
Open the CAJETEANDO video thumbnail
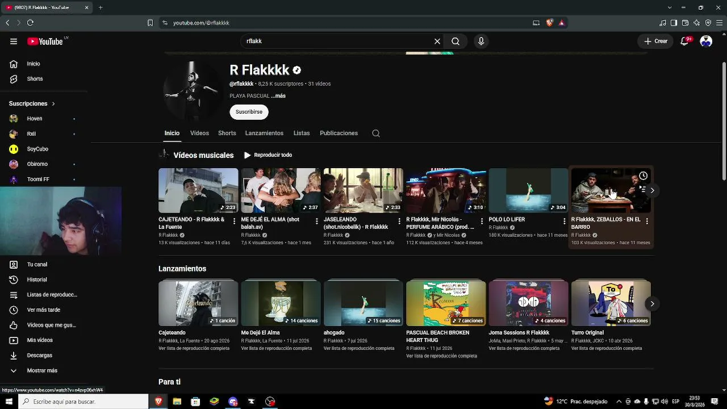click(x=198, y=190)
